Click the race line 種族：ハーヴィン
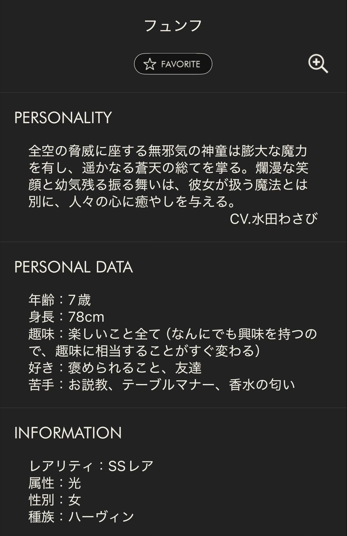The height and width of the screenshot is (536, 347). click(81, 517)
